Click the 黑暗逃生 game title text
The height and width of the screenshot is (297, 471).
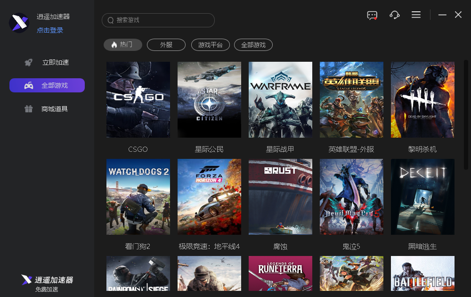click(422, 247)
